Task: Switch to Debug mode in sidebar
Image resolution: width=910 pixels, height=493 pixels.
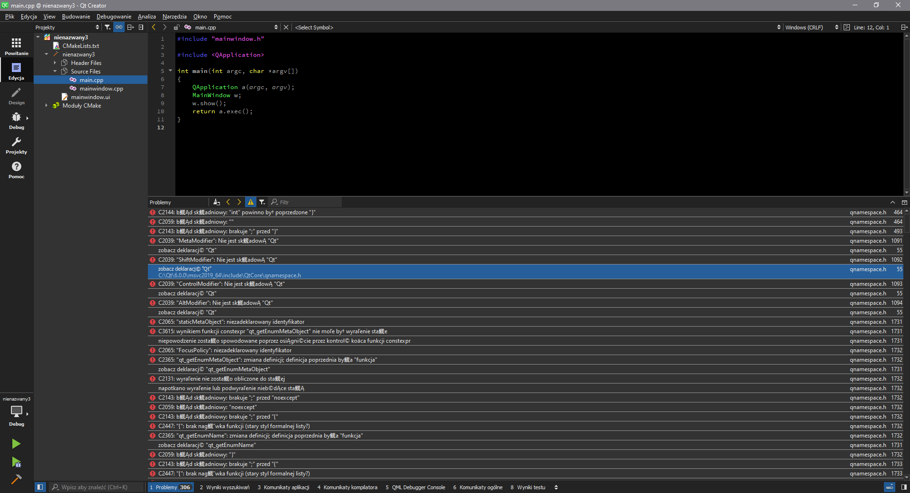Action: pyautogui.click(x=17, y=120)
